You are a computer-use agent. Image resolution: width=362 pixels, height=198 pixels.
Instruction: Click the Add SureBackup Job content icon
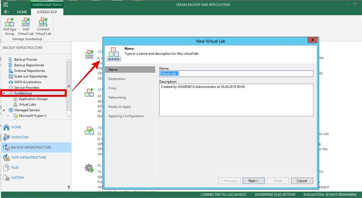tap(89, 130)
